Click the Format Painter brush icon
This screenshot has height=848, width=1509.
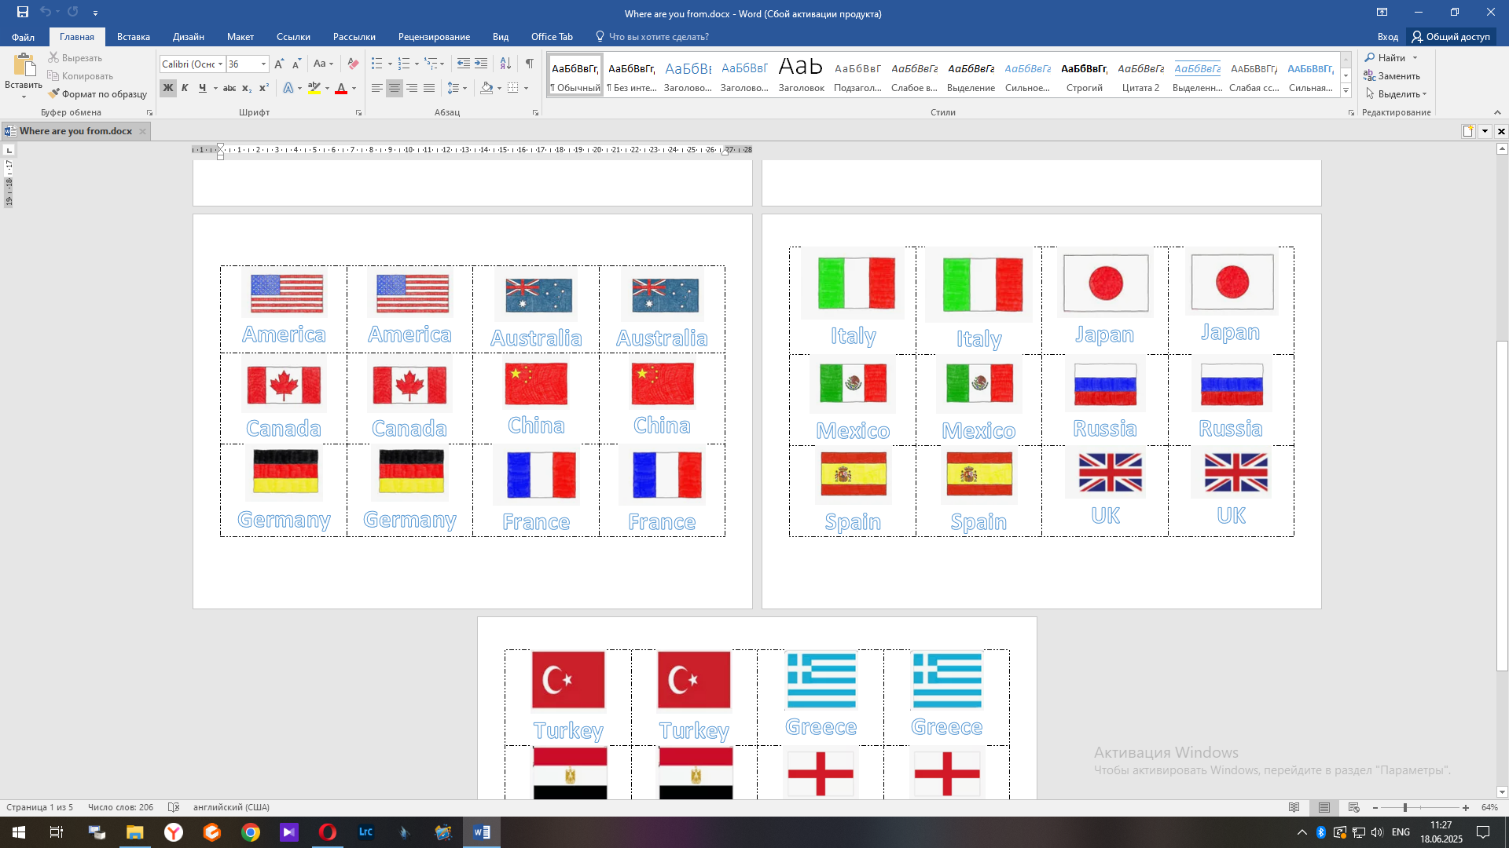click(54, 94)
